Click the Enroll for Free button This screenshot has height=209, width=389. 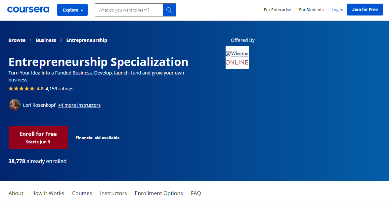38,137
